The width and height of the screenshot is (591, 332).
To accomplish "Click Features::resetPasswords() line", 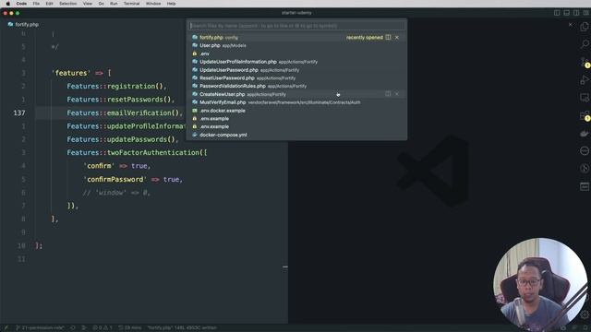I will pos(121,100).
